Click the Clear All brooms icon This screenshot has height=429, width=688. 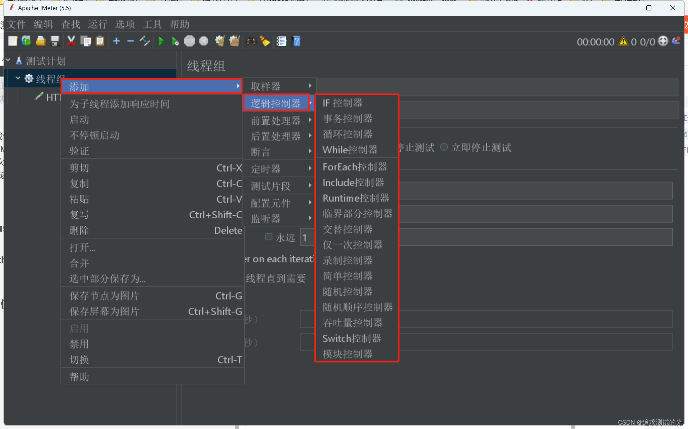point(234,41)
